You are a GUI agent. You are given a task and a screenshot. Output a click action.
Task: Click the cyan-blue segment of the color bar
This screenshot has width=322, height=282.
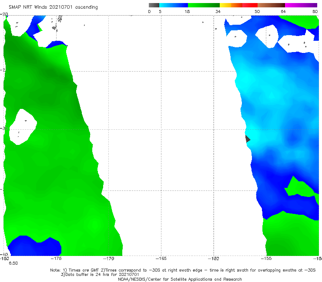click(x=174, y=5)
